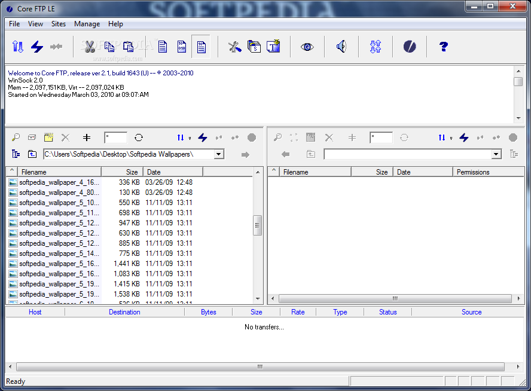Image resolution: width=531 pixels, height=391 pixels.
Task: Click the Quick Connect lightning bolt in main toolbar
Action: point(37,47)
